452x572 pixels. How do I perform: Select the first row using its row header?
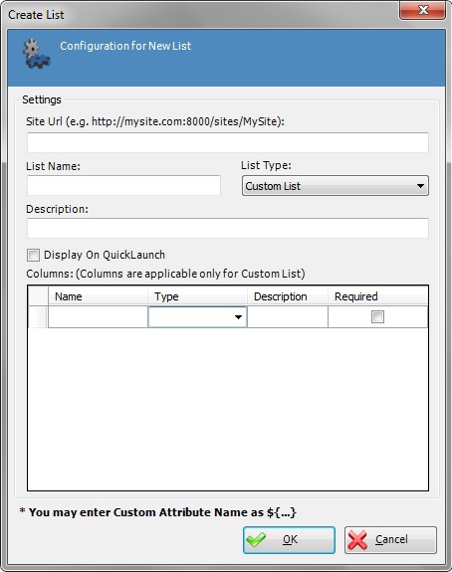(38, 317)
